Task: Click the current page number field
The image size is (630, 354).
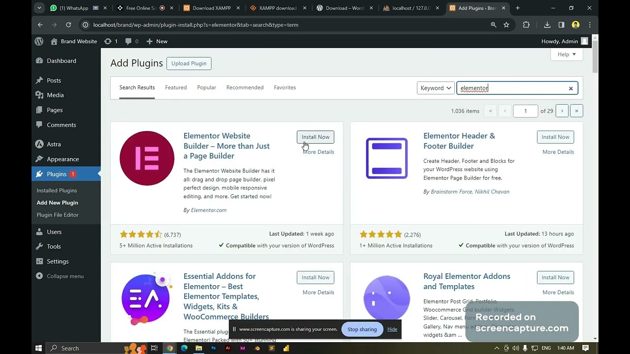Action: point(525,111)
